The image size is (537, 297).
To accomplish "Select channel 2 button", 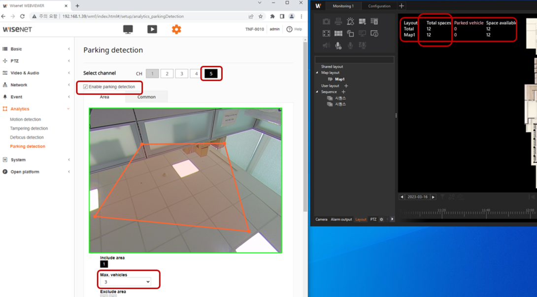I will (167, 74).
